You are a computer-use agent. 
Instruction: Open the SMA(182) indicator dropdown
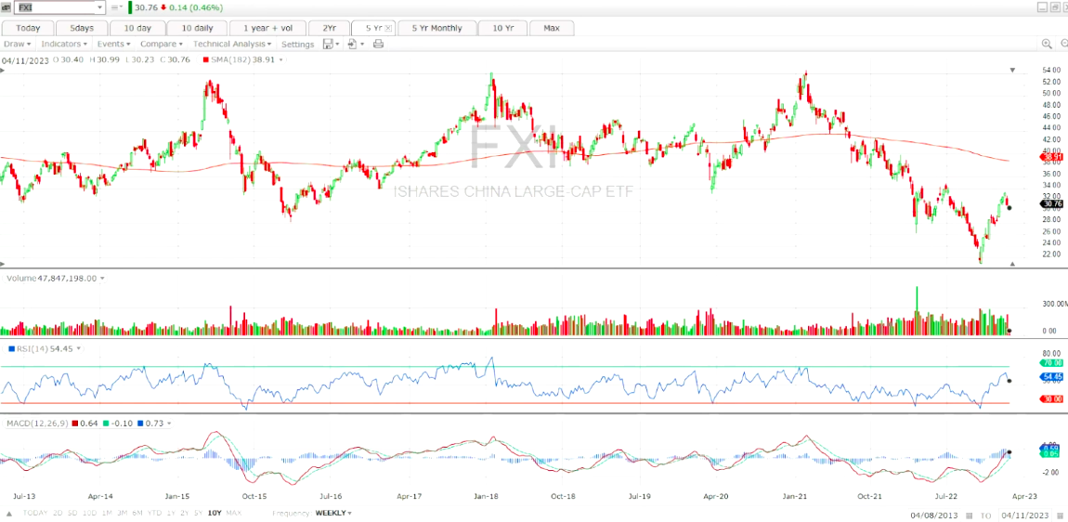tap(280, 60)
